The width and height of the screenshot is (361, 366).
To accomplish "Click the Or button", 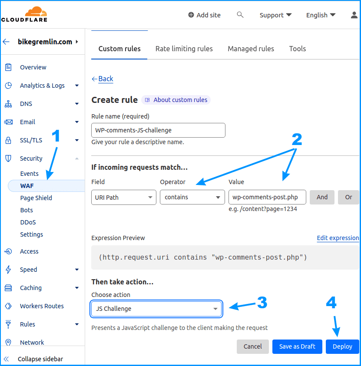I will pos(348,197).
